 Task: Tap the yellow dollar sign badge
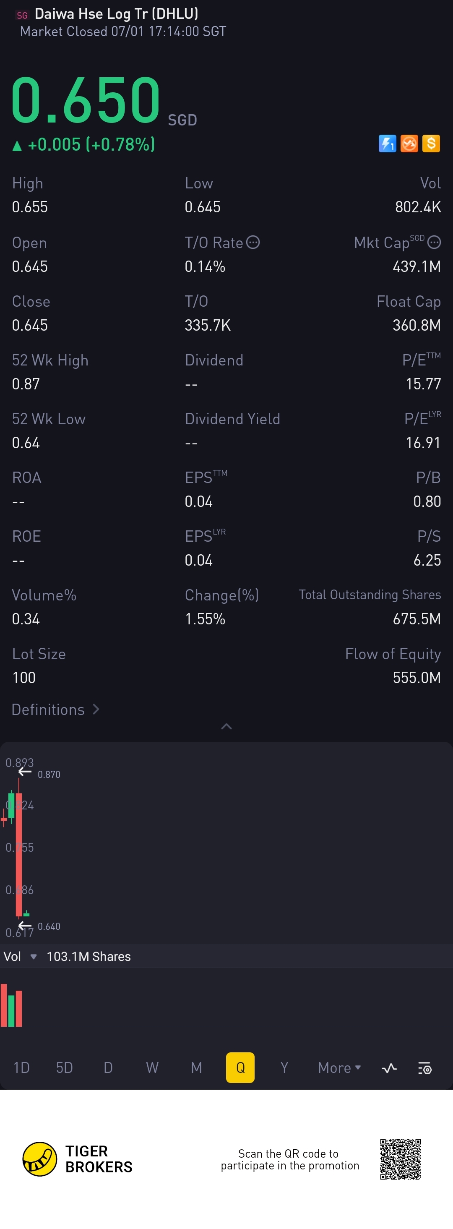point(431,143)
